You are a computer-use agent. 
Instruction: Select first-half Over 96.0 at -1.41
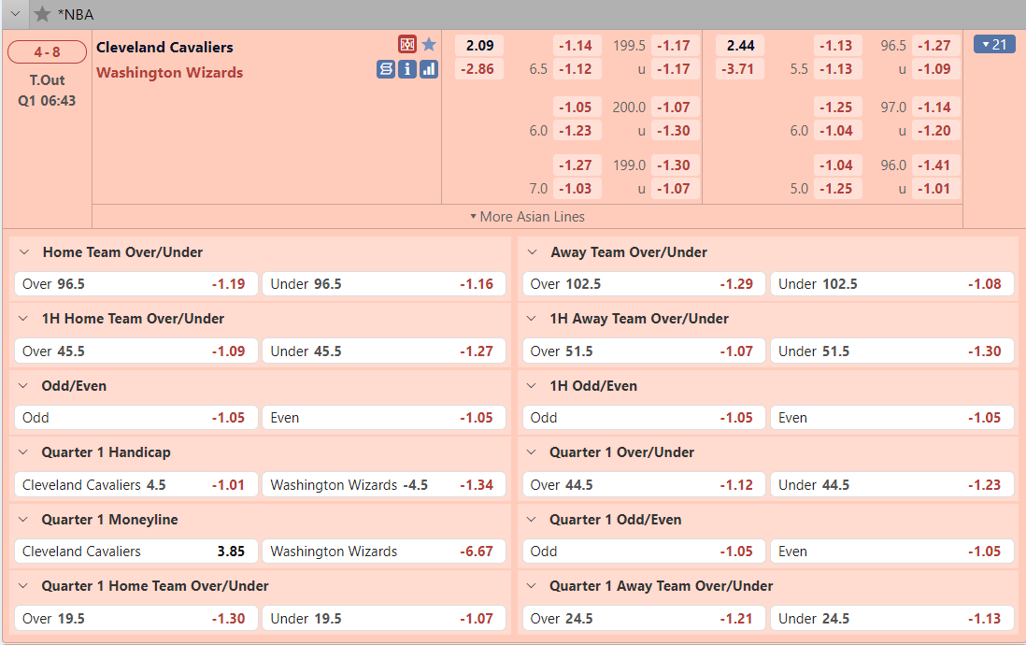pos(933,165)
